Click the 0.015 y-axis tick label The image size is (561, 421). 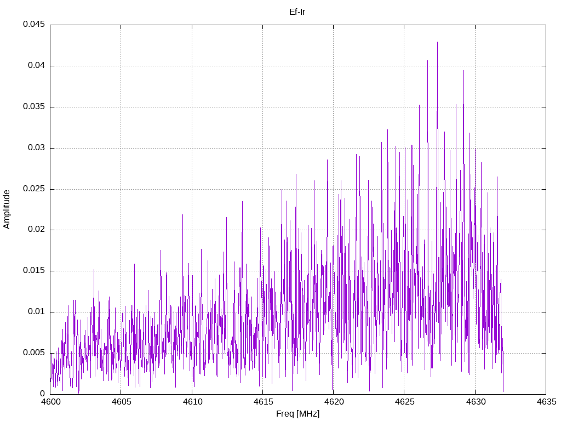(34, 271)
